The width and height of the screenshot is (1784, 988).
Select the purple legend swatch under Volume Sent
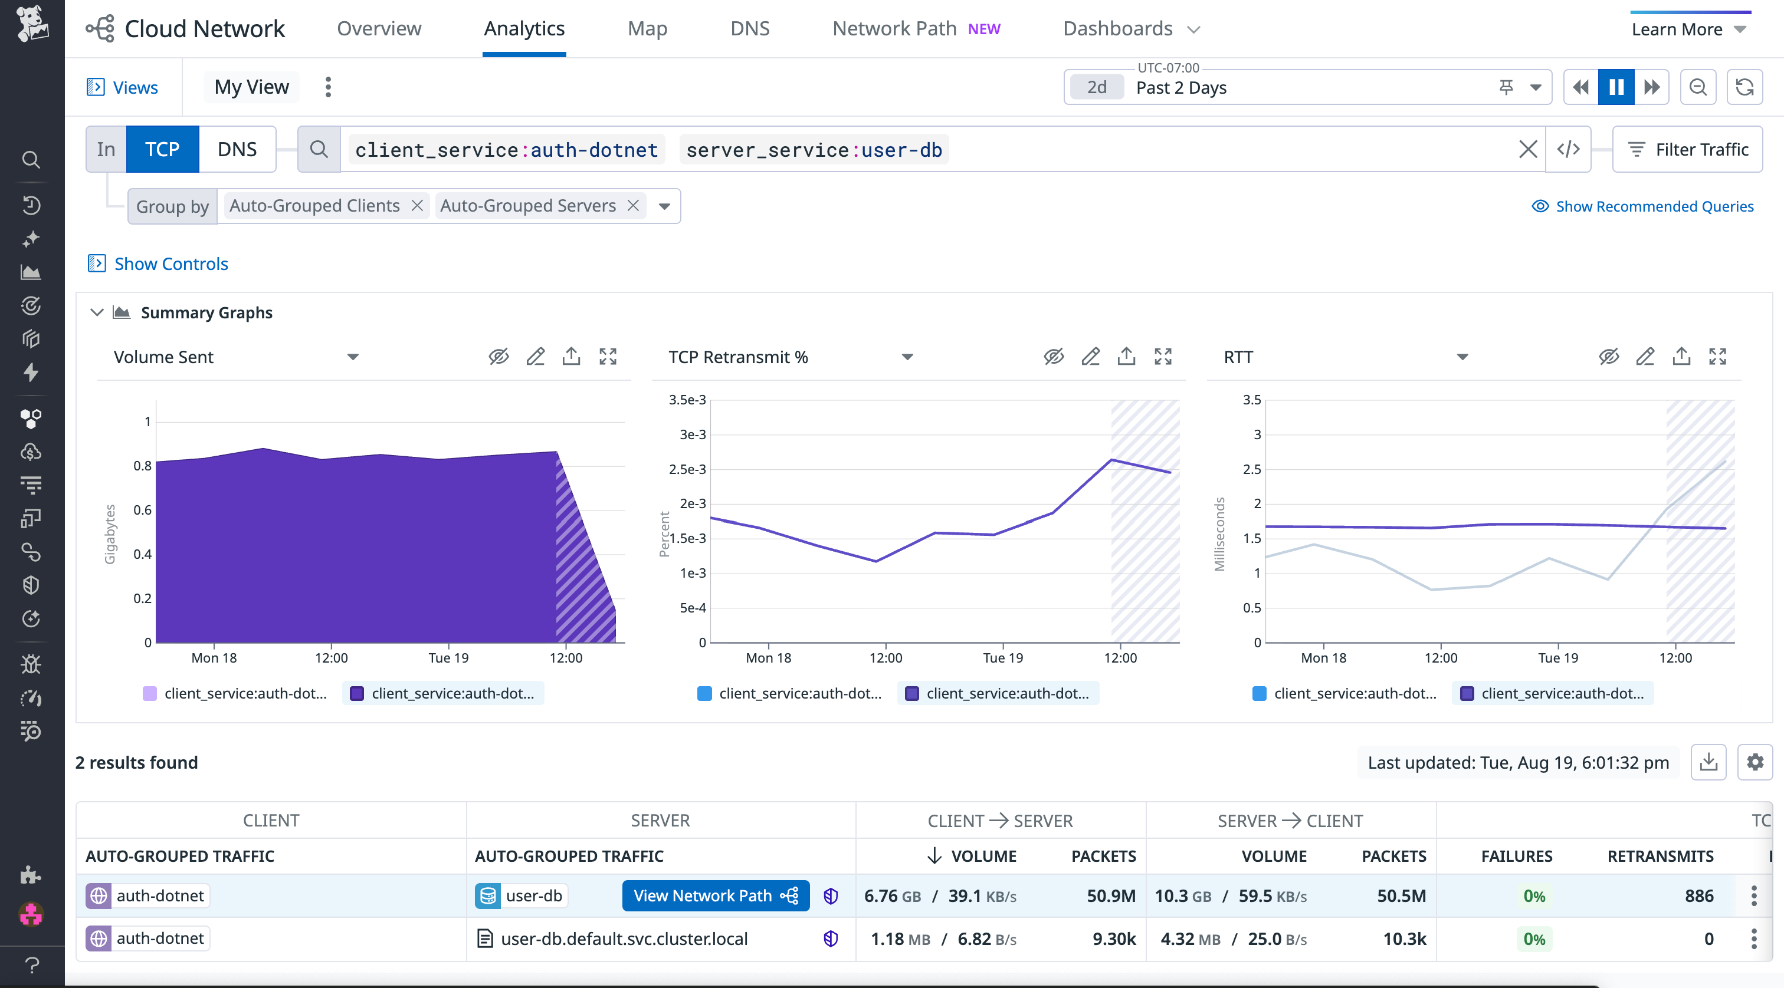click(358, 693)
